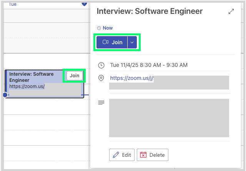Click the clock icon next to event time
Viewport: 246px width, 171px height.
101,65
